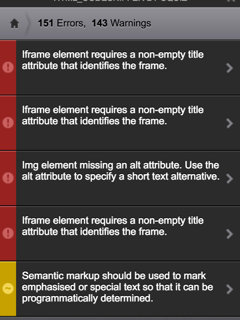This screenshot has width=240, height=320.
Task: Click error icon of last Iframe title issue
Action: [8, 233]
